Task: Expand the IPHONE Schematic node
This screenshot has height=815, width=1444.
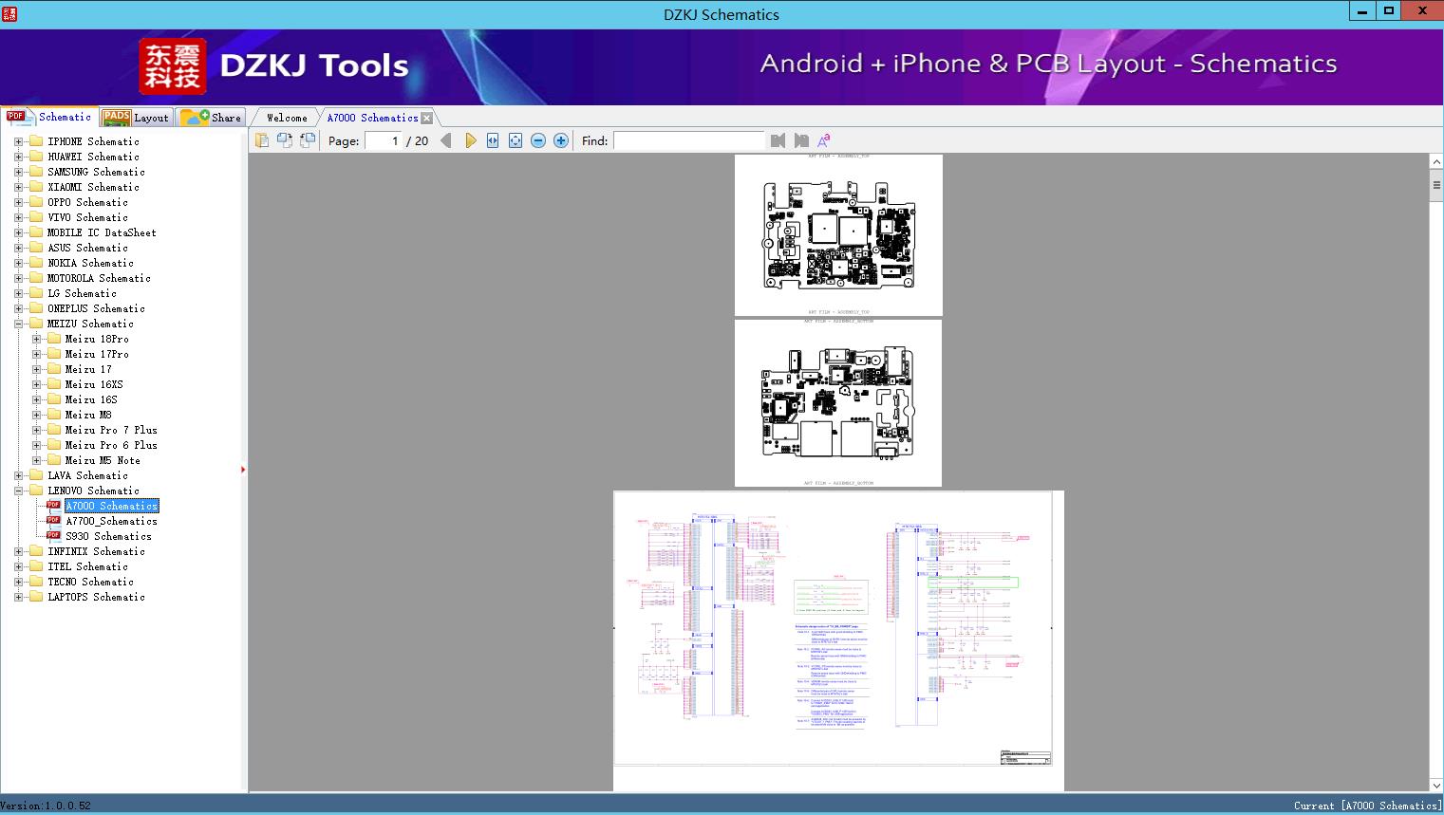Action: click(x=18, y=141)
